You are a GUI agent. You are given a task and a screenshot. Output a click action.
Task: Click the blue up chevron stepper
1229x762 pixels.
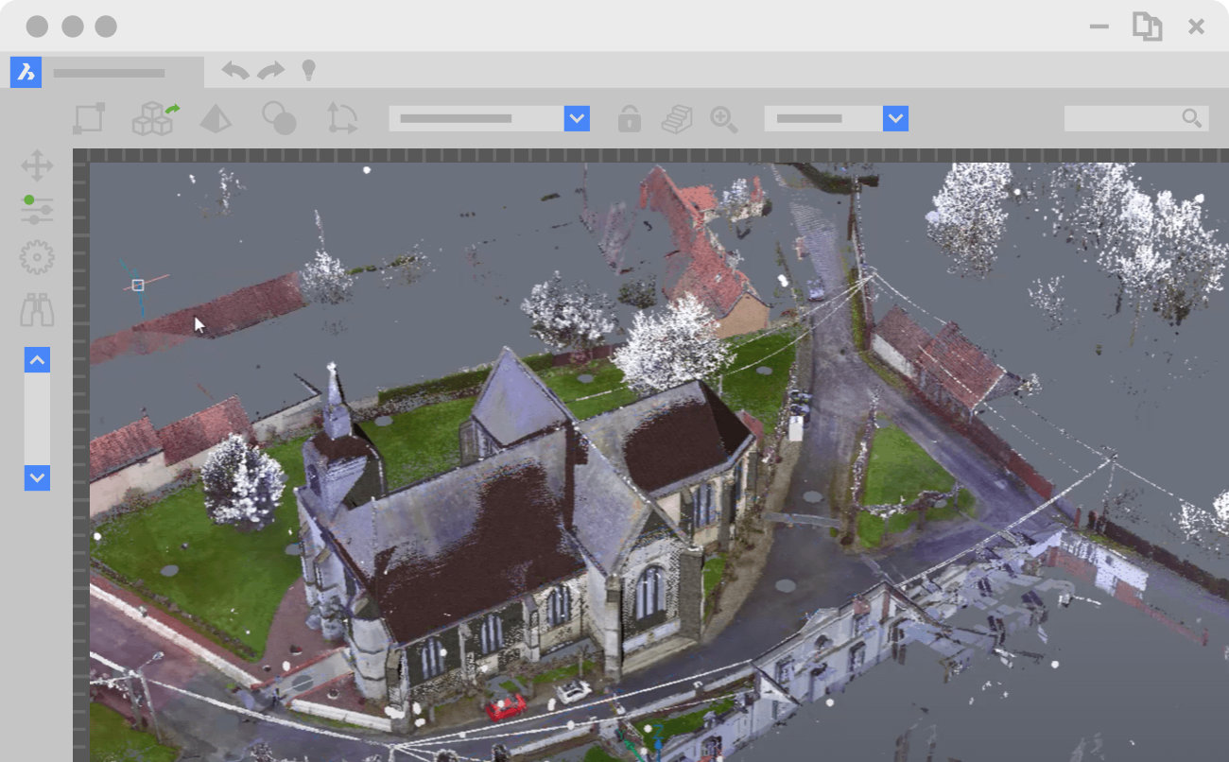click(x=37, y=359)
